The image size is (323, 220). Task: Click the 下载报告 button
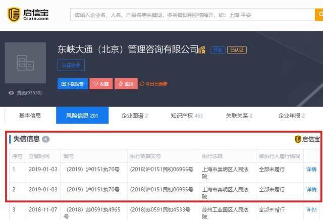73,84
